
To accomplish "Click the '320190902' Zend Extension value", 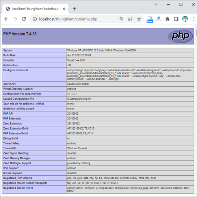I will (73, 123).
